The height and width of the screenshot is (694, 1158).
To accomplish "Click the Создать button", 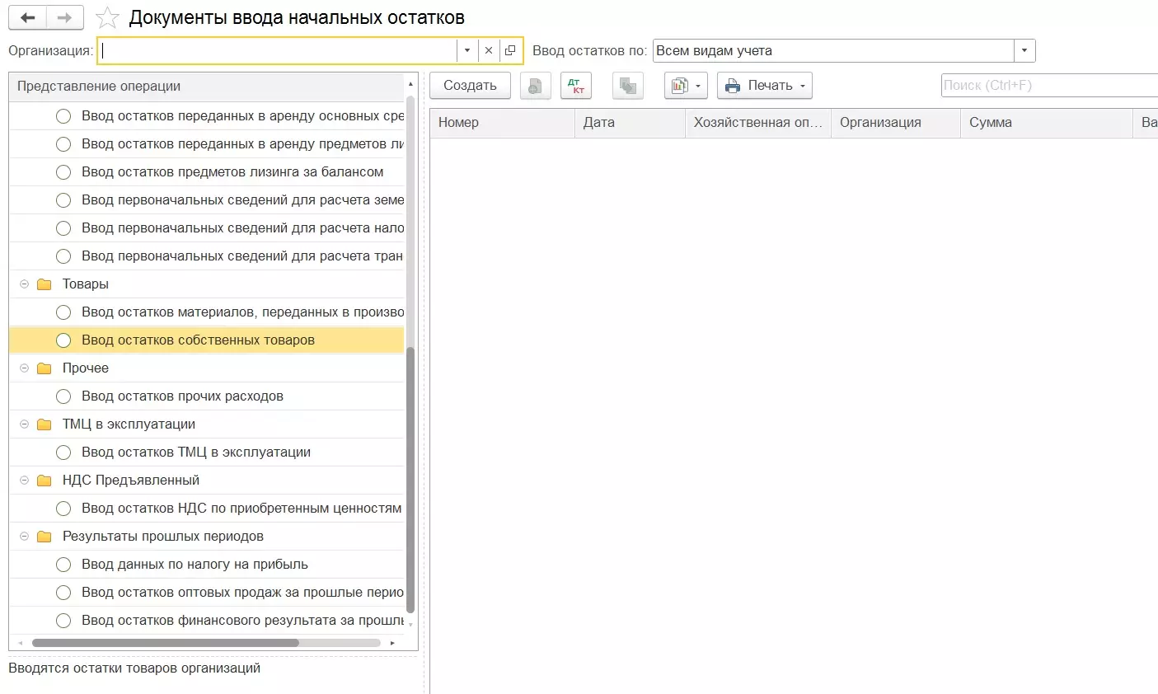I will (470, 86).
